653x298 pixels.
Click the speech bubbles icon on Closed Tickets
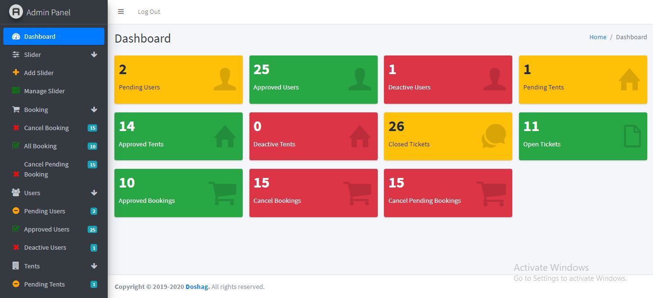click(494, 136)
